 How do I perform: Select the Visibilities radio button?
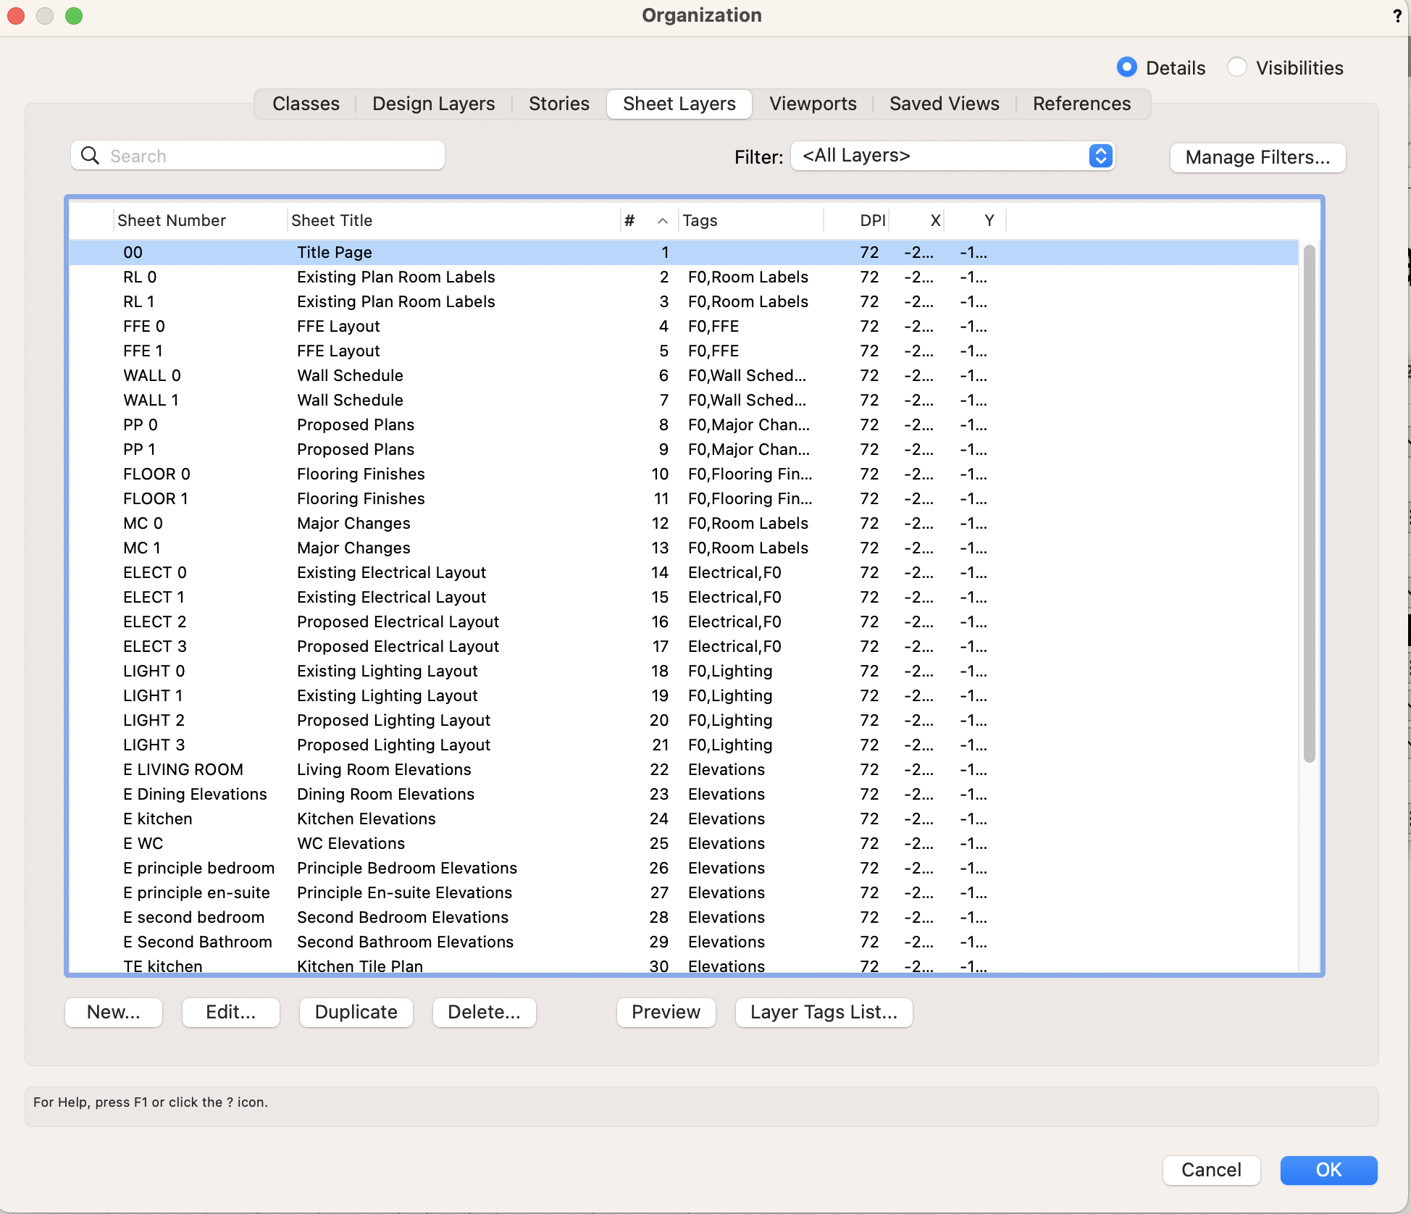click(1237, 67)
